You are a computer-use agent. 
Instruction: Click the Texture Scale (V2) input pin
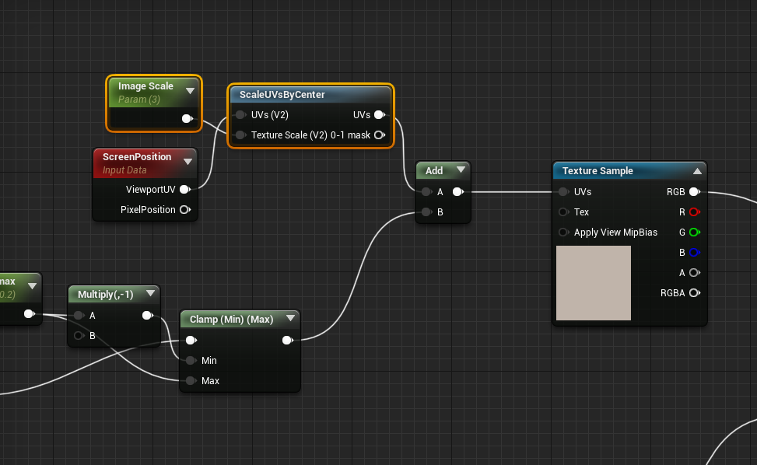coord(240,135)
